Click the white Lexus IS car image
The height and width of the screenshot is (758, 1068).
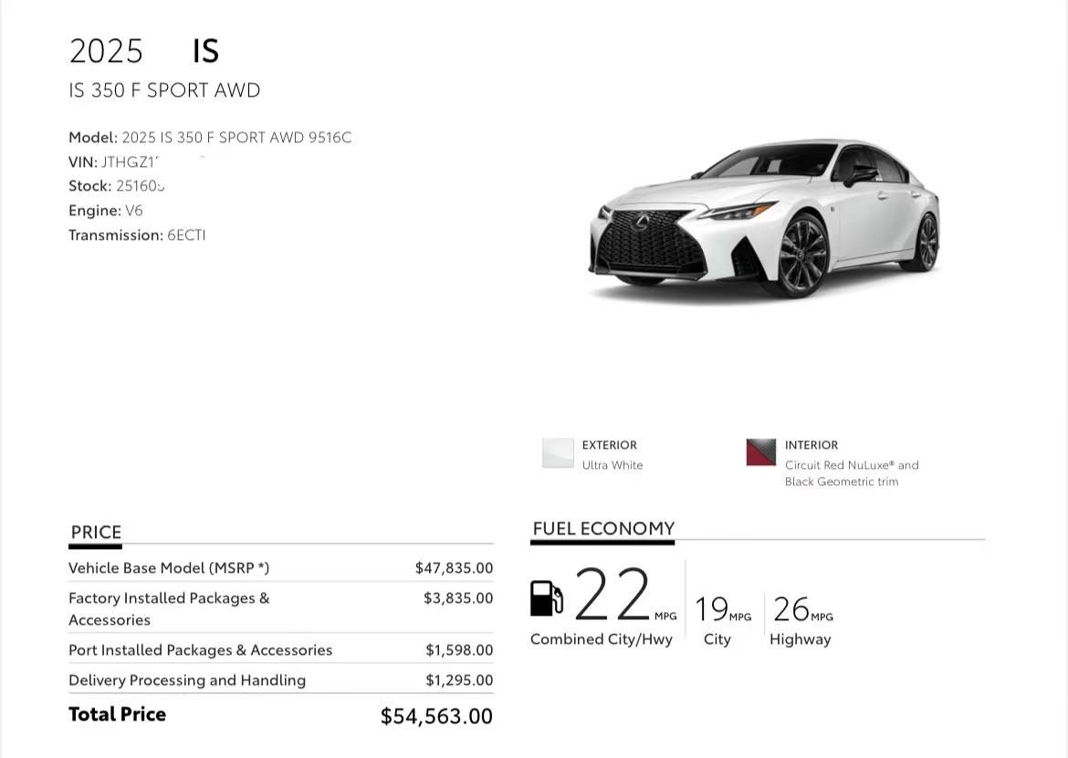pyautogui.click(x=764, y=218)
